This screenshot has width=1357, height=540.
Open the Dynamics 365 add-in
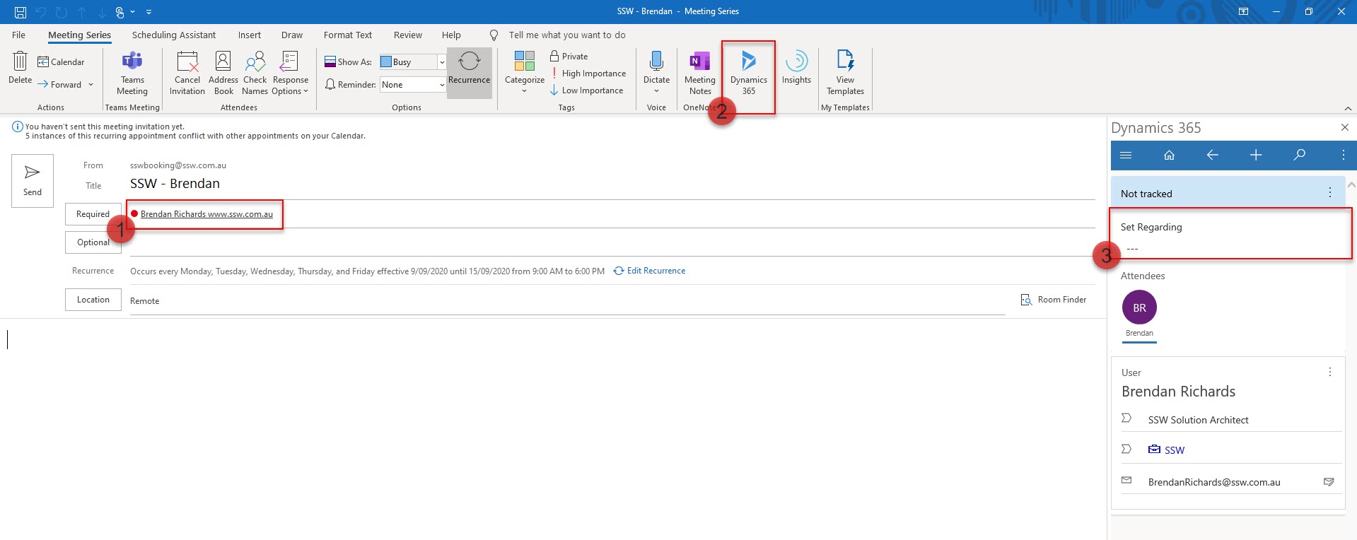click(748, 72)
